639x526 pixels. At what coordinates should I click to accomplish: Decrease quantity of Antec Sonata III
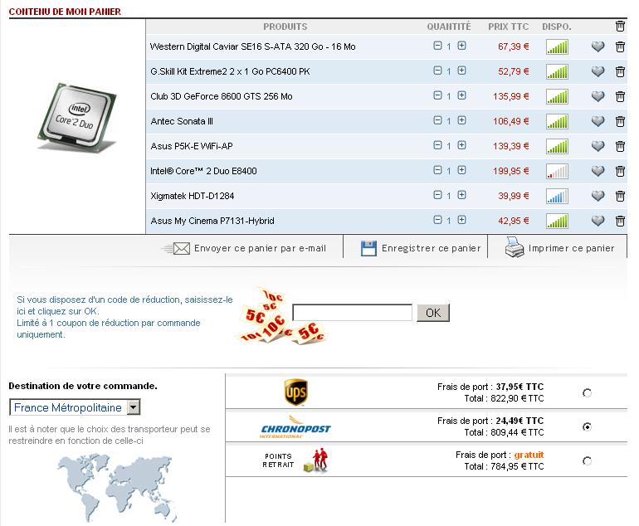coord(437,120)
